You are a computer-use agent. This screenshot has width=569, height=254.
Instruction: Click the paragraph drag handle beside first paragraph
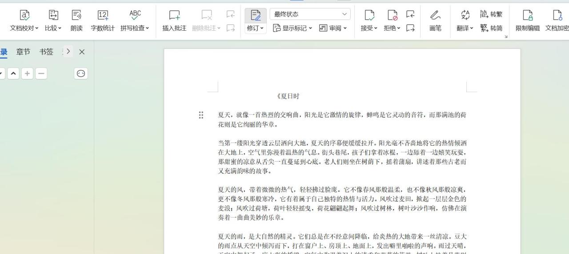pyautogui.click(x=201, y=115)
